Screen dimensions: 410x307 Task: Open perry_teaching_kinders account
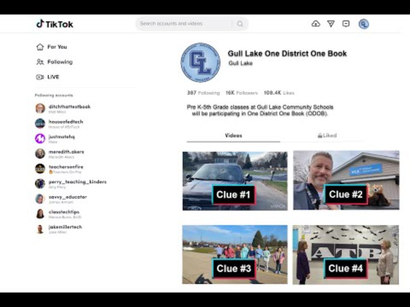coord(71,184)
